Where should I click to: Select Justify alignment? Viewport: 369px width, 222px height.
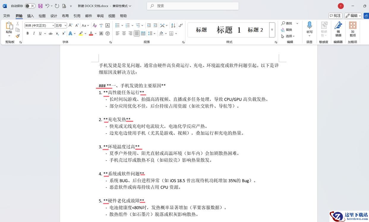click(x=137, y=34)
